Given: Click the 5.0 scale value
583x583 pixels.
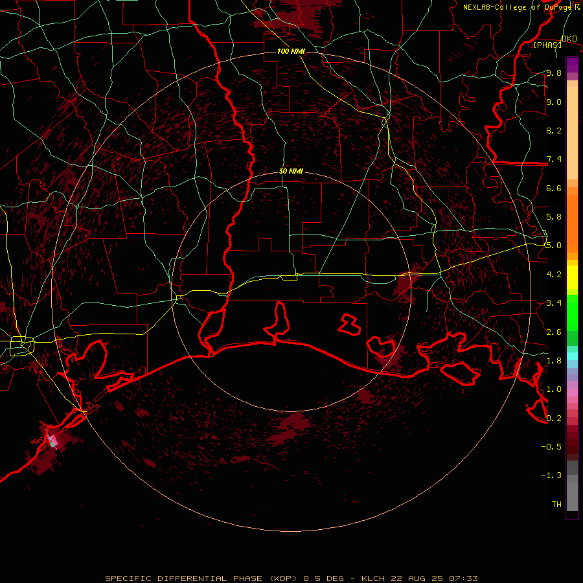Looking at the screenshot, I should tap(554, 246).
